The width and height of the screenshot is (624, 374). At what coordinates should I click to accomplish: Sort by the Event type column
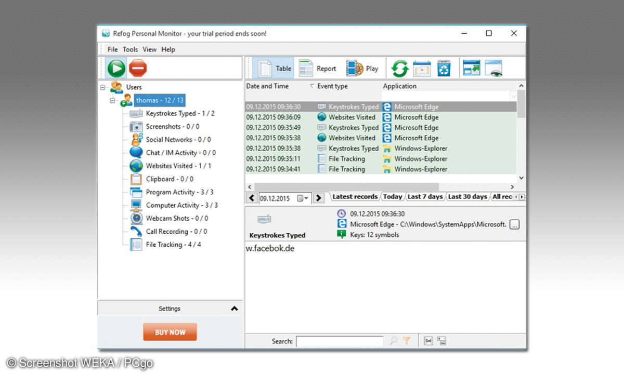click(332, 86)
